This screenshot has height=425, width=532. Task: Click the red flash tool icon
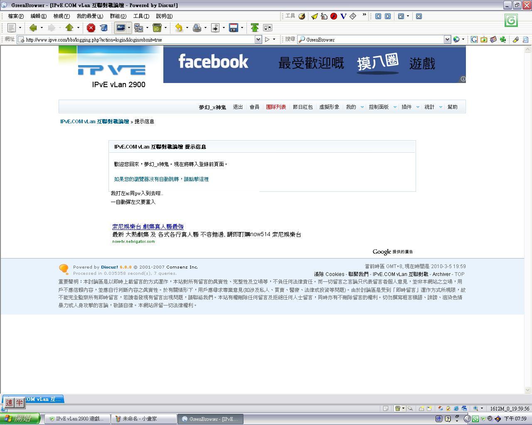tap(334, 16)
